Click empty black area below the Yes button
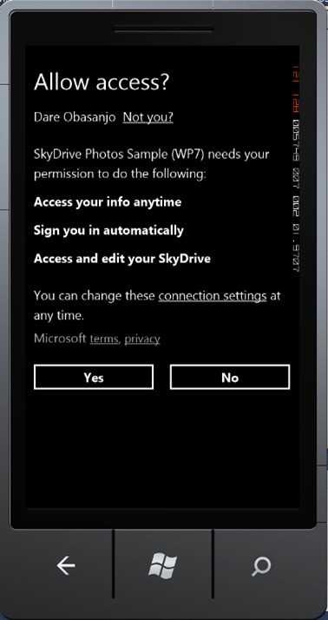Screen dimensions: 328x620 point(94,443)
